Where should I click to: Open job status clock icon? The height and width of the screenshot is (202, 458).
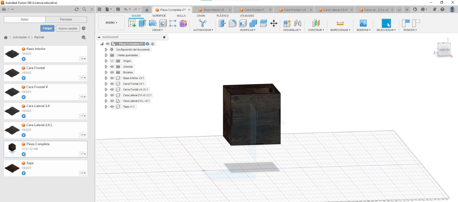pos(424,9)
